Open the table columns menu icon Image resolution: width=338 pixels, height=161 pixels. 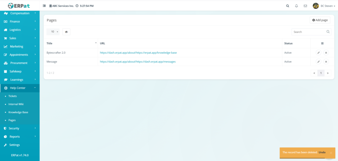[x=322, y=43]
